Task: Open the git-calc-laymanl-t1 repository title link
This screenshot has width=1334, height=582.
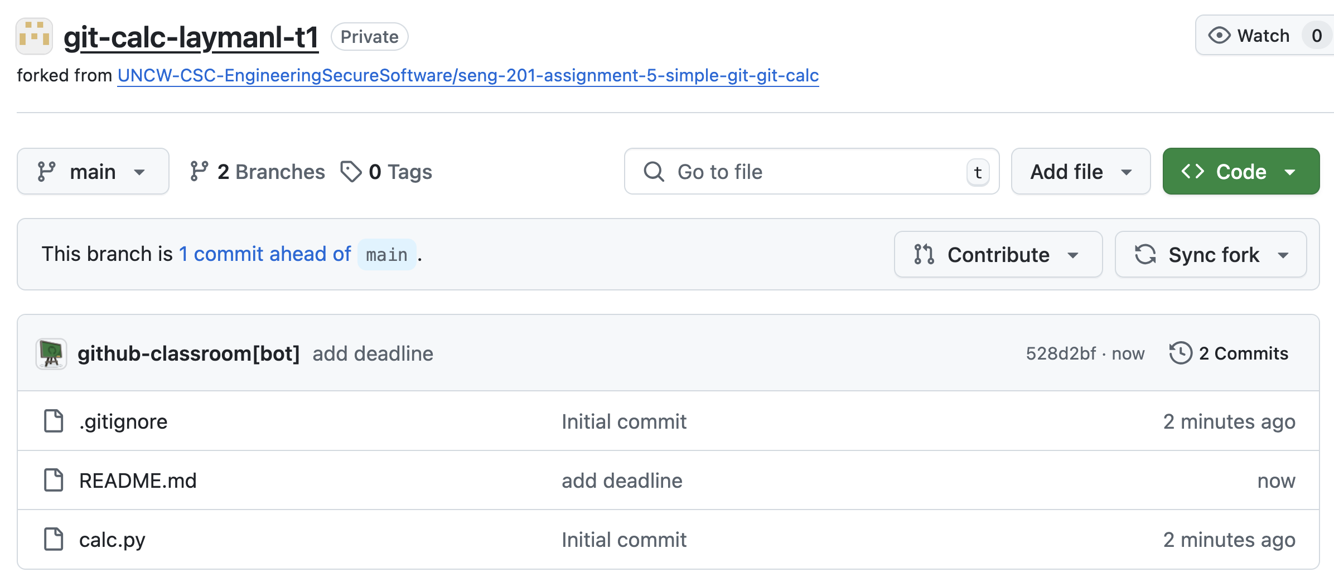Action: coord(191,37)
